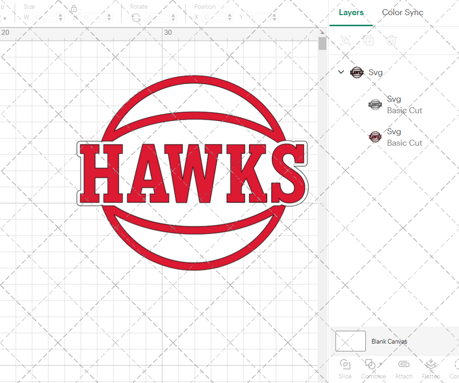Screen dimensions: 459x383
Task: Click the Flatten icon
Action: 431,364
